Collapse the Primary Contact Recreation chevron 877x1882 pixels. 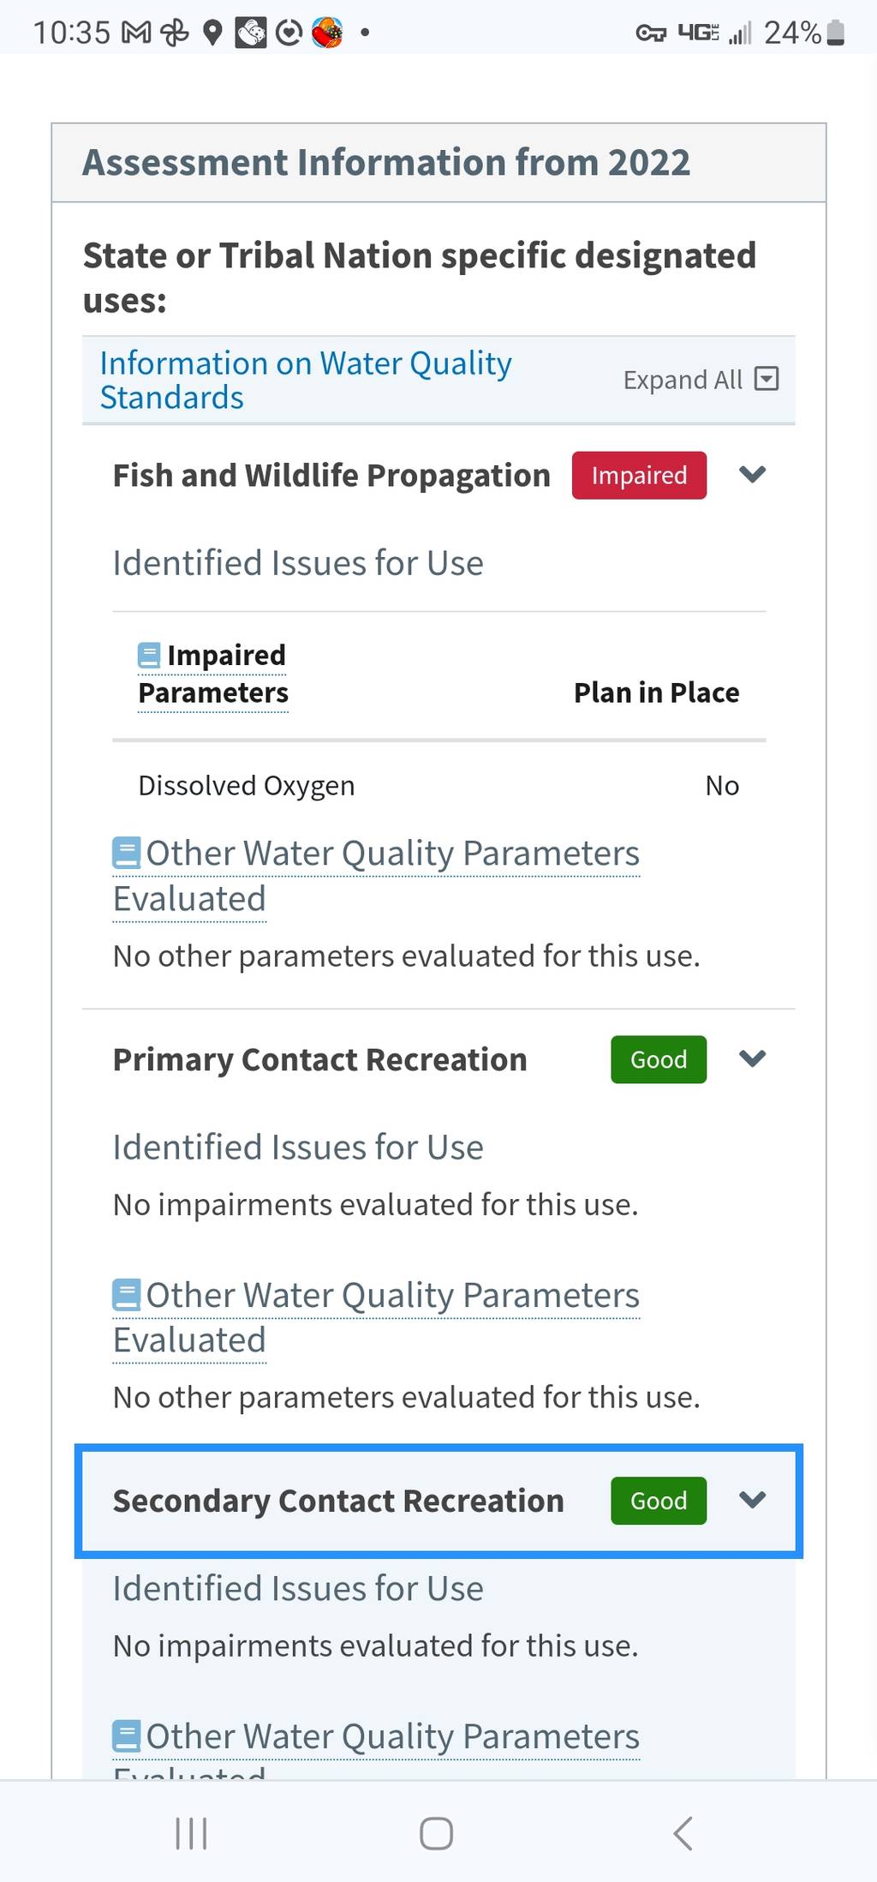pyautogui.click(x=752, y=1058)
